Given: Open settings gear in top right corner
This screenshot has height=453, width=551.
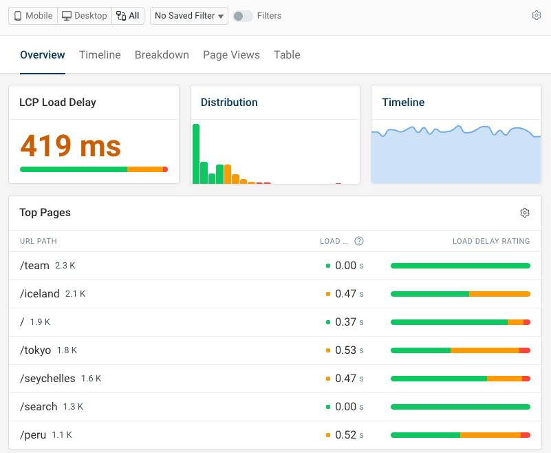Looking at the screenshot, I should [537, 16].
